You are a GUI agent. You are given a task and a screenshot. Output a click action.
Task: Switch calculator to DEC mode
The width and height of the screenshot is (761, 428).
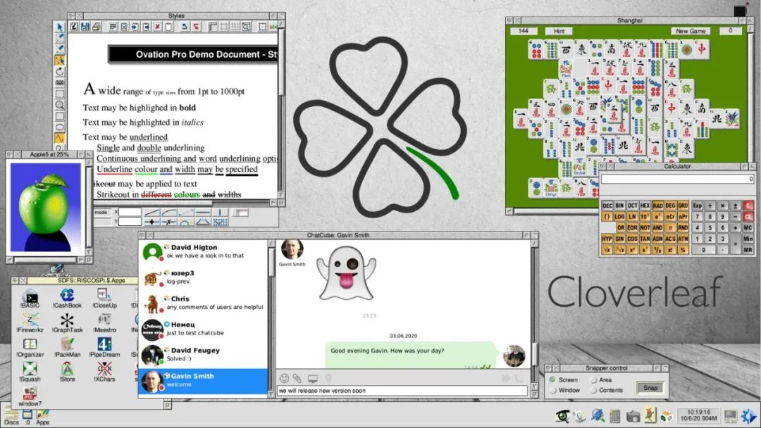607,206
